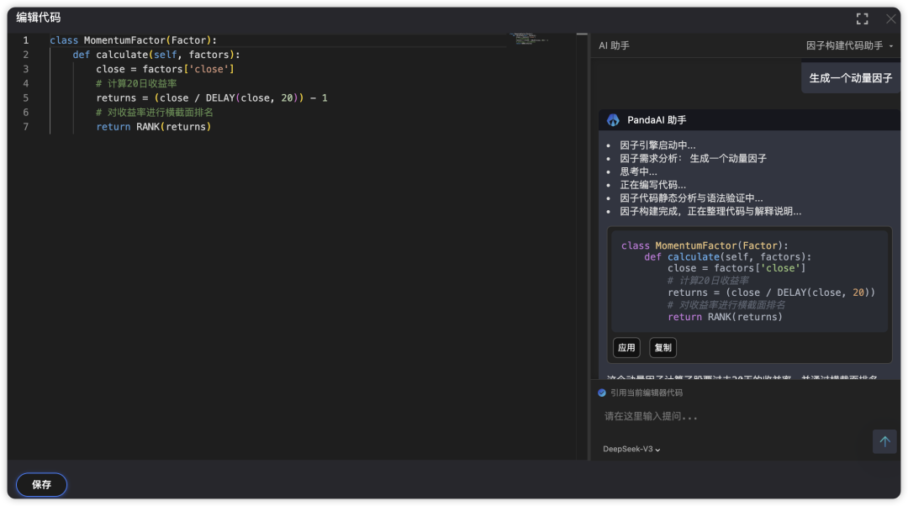Screen dimensions: 908x506
Task: Click the AI 助手 panel header label
Action: 614,45
